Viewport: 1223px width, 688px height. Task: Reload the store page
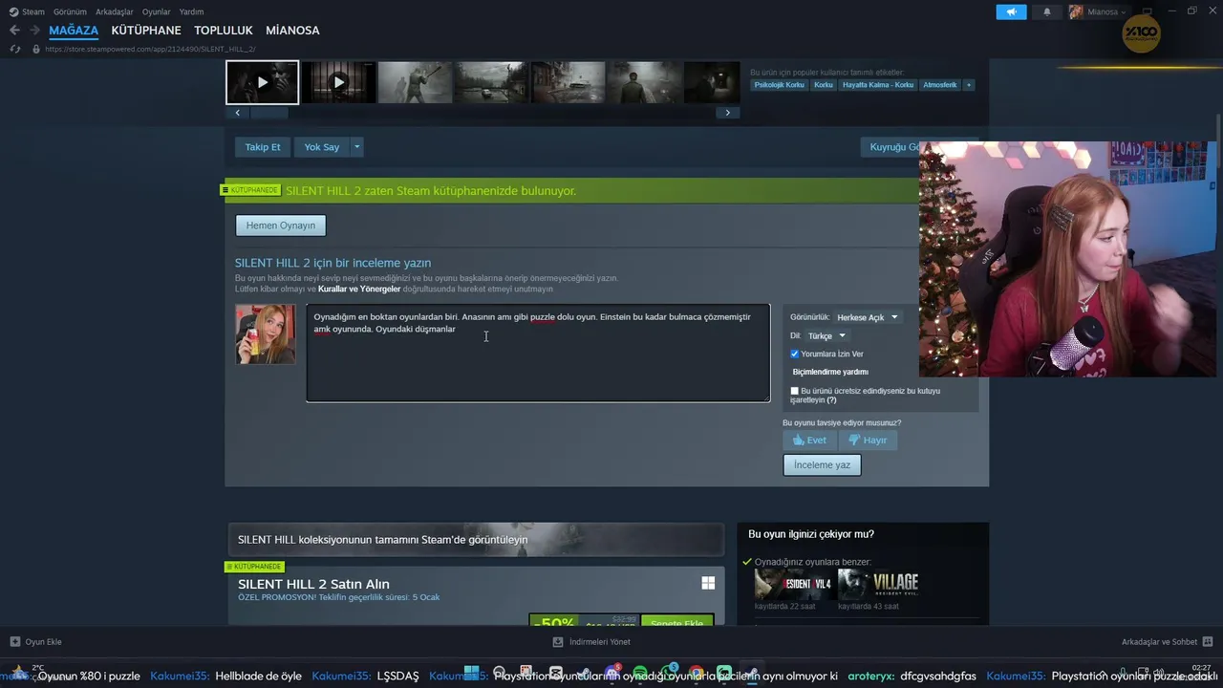14,49
